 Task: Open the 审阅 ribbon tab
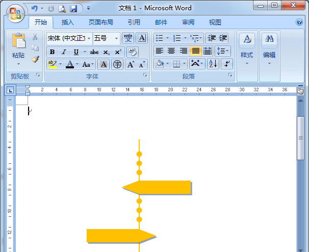(x=188, y=22)
